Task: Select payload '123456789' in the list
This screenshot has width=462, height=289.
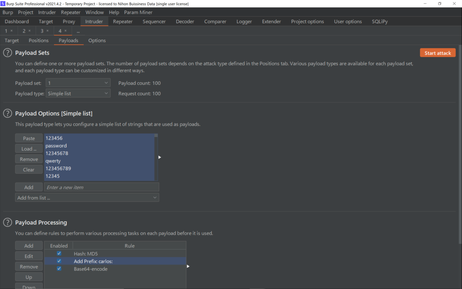Action: point(99,168)
